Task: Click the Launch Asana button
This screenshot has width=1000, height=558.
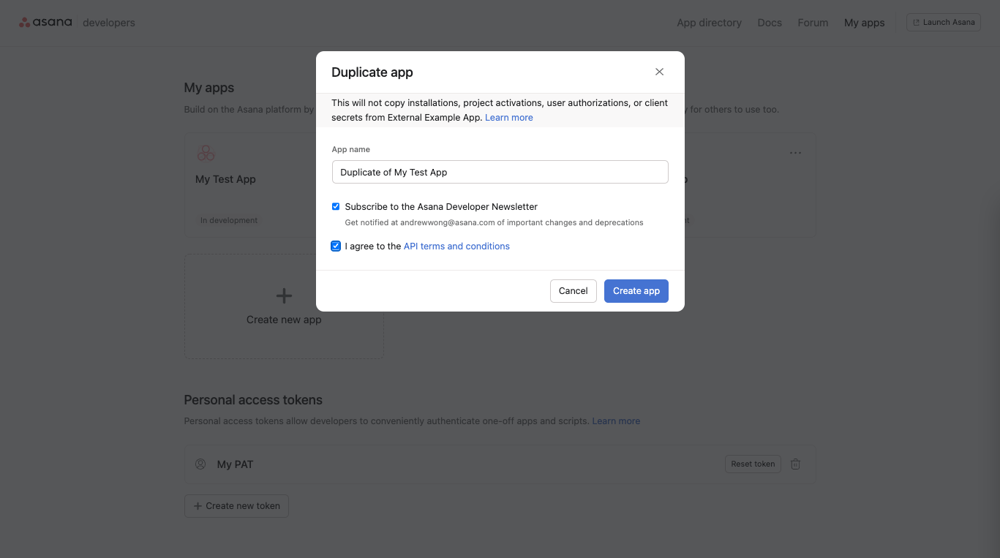Action: point(944,23)
